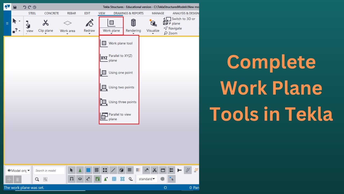
Task: Toggle the Select grids switch
Action: 130,170
